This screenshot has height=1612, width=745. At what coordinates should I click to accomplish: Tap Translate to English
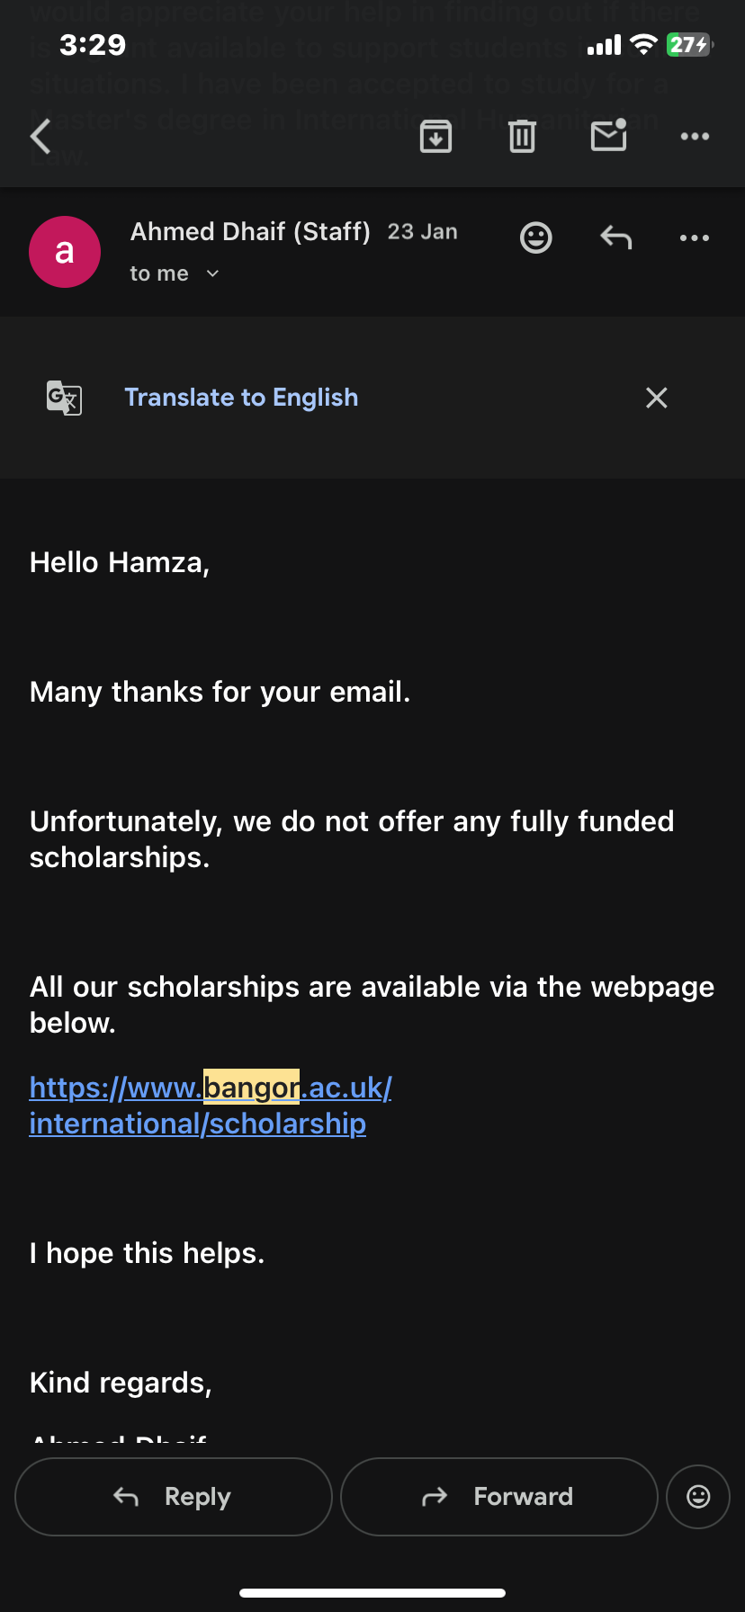click(x=241, y=398)
